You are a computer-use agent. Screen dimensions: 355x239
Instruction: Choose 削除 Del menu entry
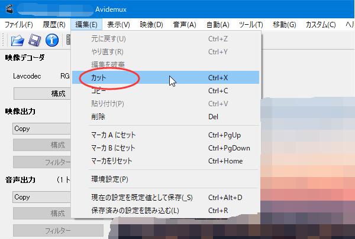pyautogui.click(x=166, y=117)
